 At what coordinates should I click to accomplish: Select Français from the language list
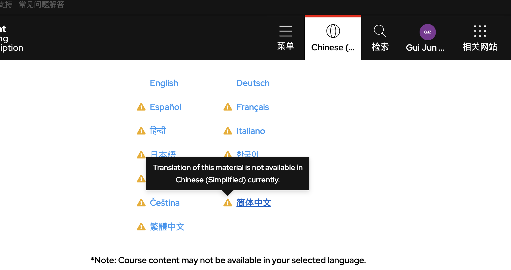pyautogui.click(x=253, y=107)
